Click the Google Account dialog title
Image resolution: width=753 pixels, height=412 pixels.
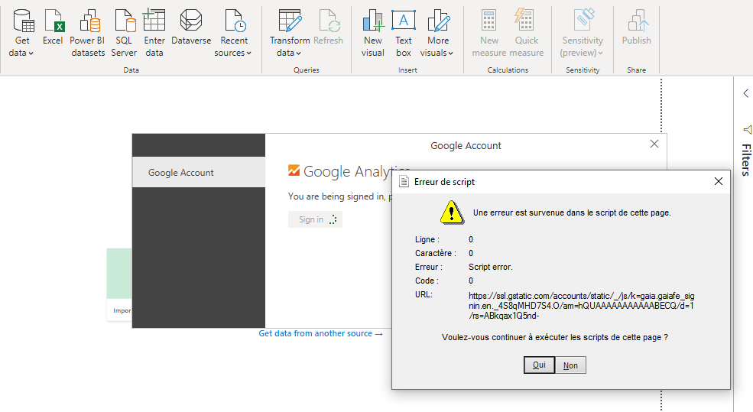pos(466,145)
